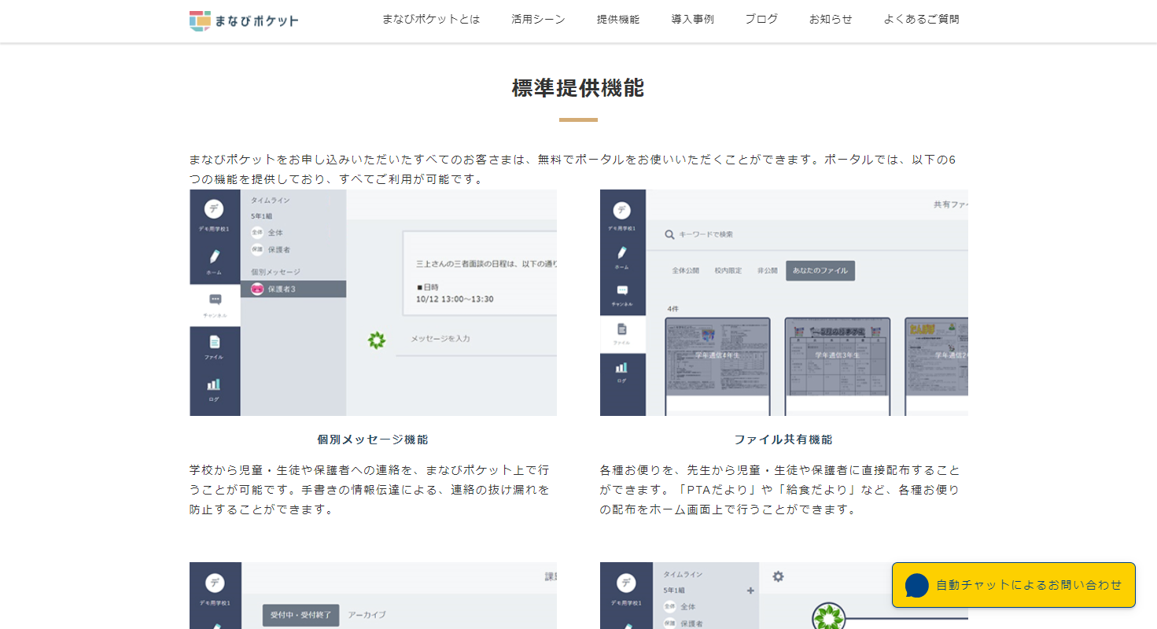Image resolution: width=1157 pixels, height=629 pixels.
Task: Open the 導入事例 navigation link
Action: click(693, 20)
